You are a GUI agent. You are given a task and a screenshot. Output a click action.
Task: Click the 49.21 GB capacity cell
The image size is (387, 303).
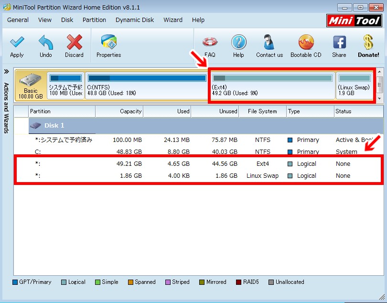point(129,164)
